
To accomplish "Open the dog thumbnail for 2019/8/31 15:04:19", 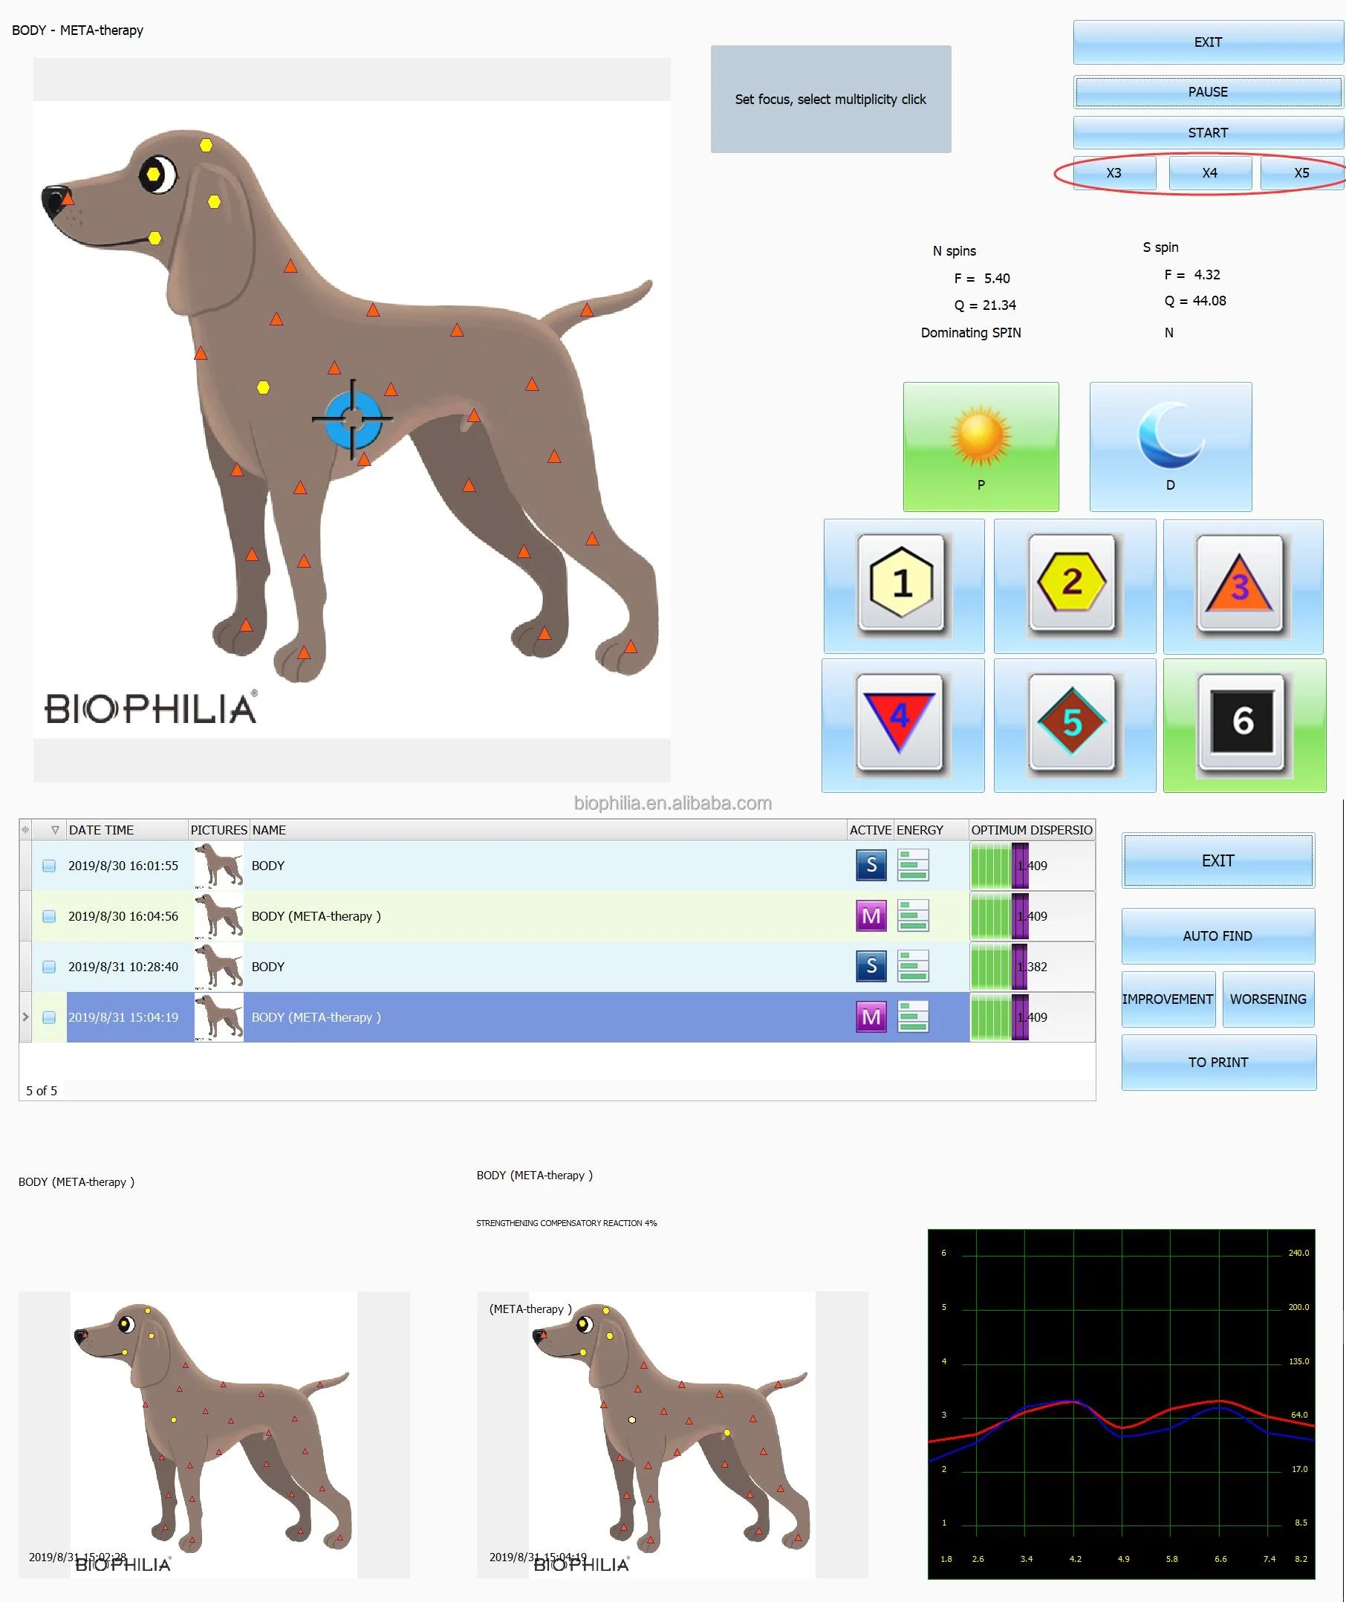I will click(219, 1017).
